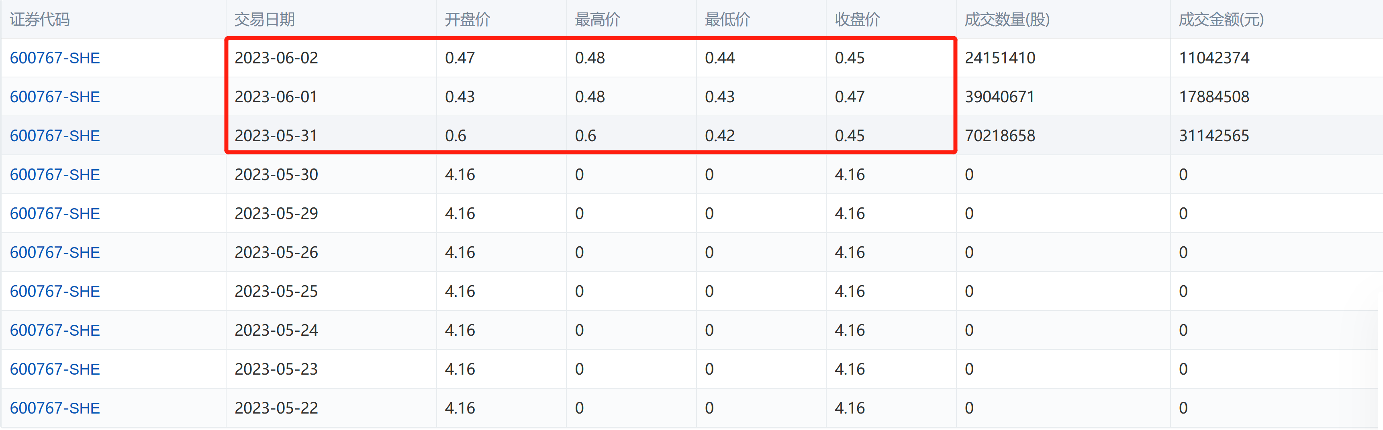The width and height of the screenshot is (1383, 430).
Task: Open the 600767-SHE link for 2023-05-23
Action: pos(55,369)
